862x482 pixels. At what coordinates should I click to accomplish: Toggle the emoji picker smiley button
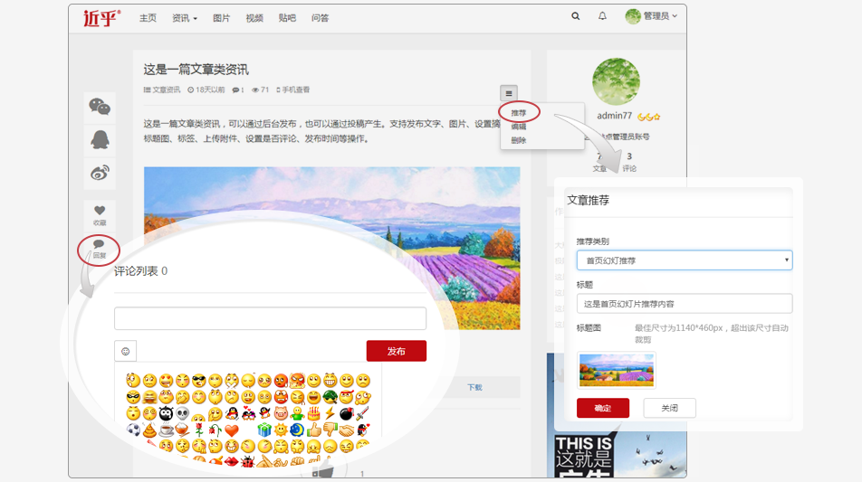click(125, 352)
